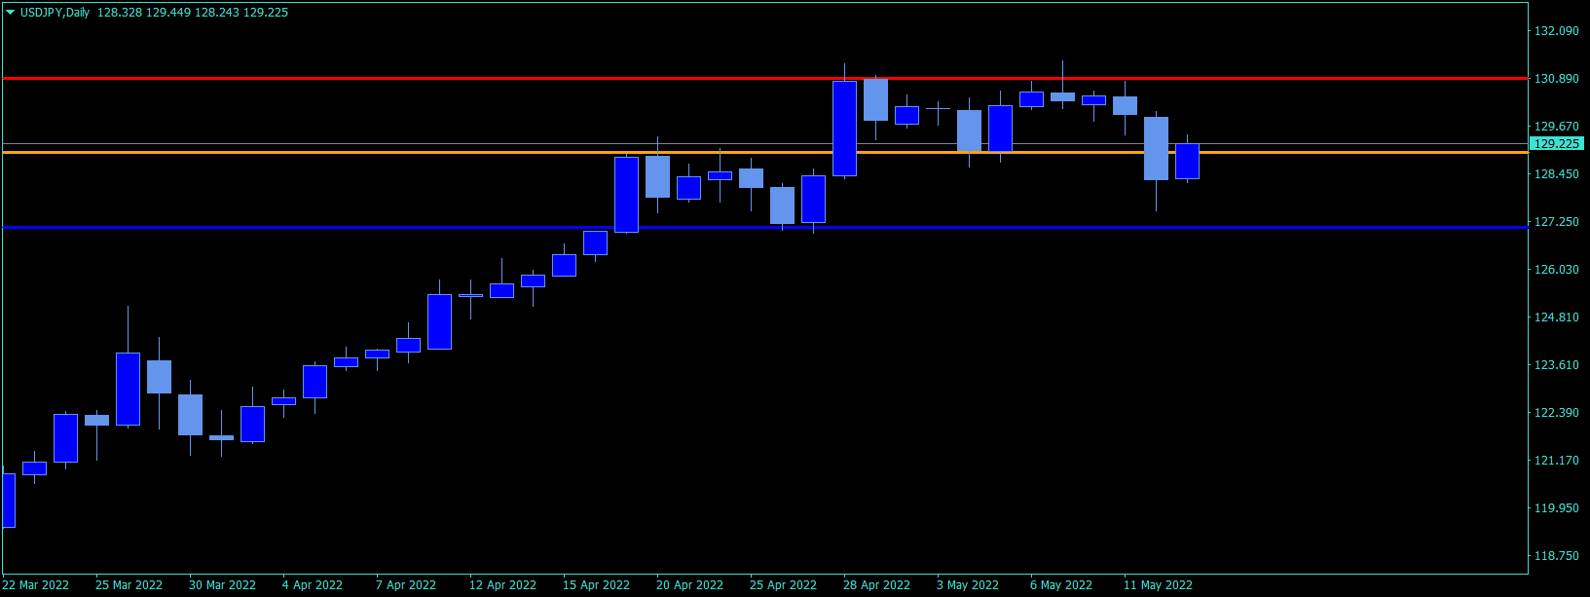
Task: Click the date label 11 May 2022
Action: (1158, 585)
